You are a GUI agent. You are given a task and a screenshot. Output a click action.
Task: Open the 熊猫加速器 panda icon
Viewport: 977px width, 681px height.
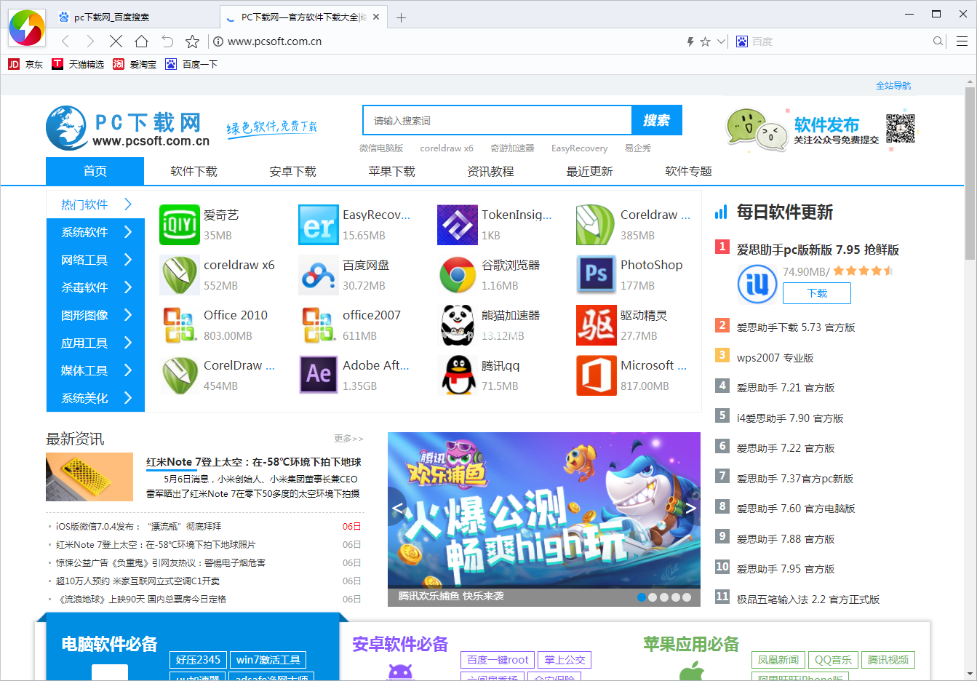click(457, 325)
